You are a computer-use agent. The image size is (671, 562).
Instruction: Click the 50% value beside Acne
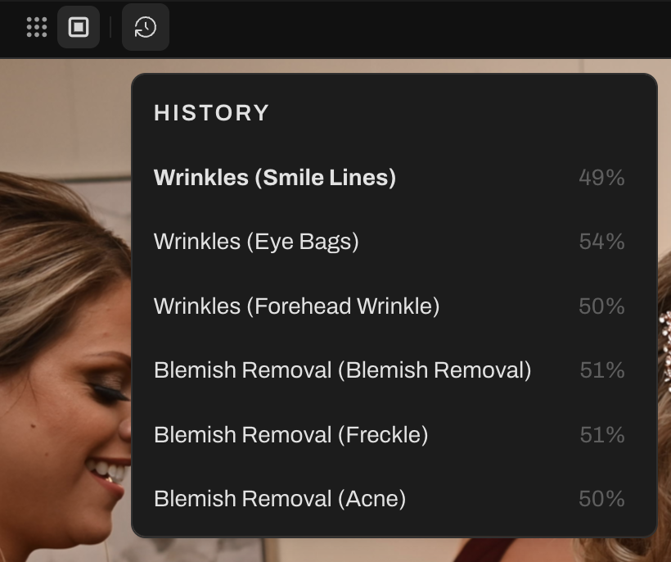(x=601, y=499)
